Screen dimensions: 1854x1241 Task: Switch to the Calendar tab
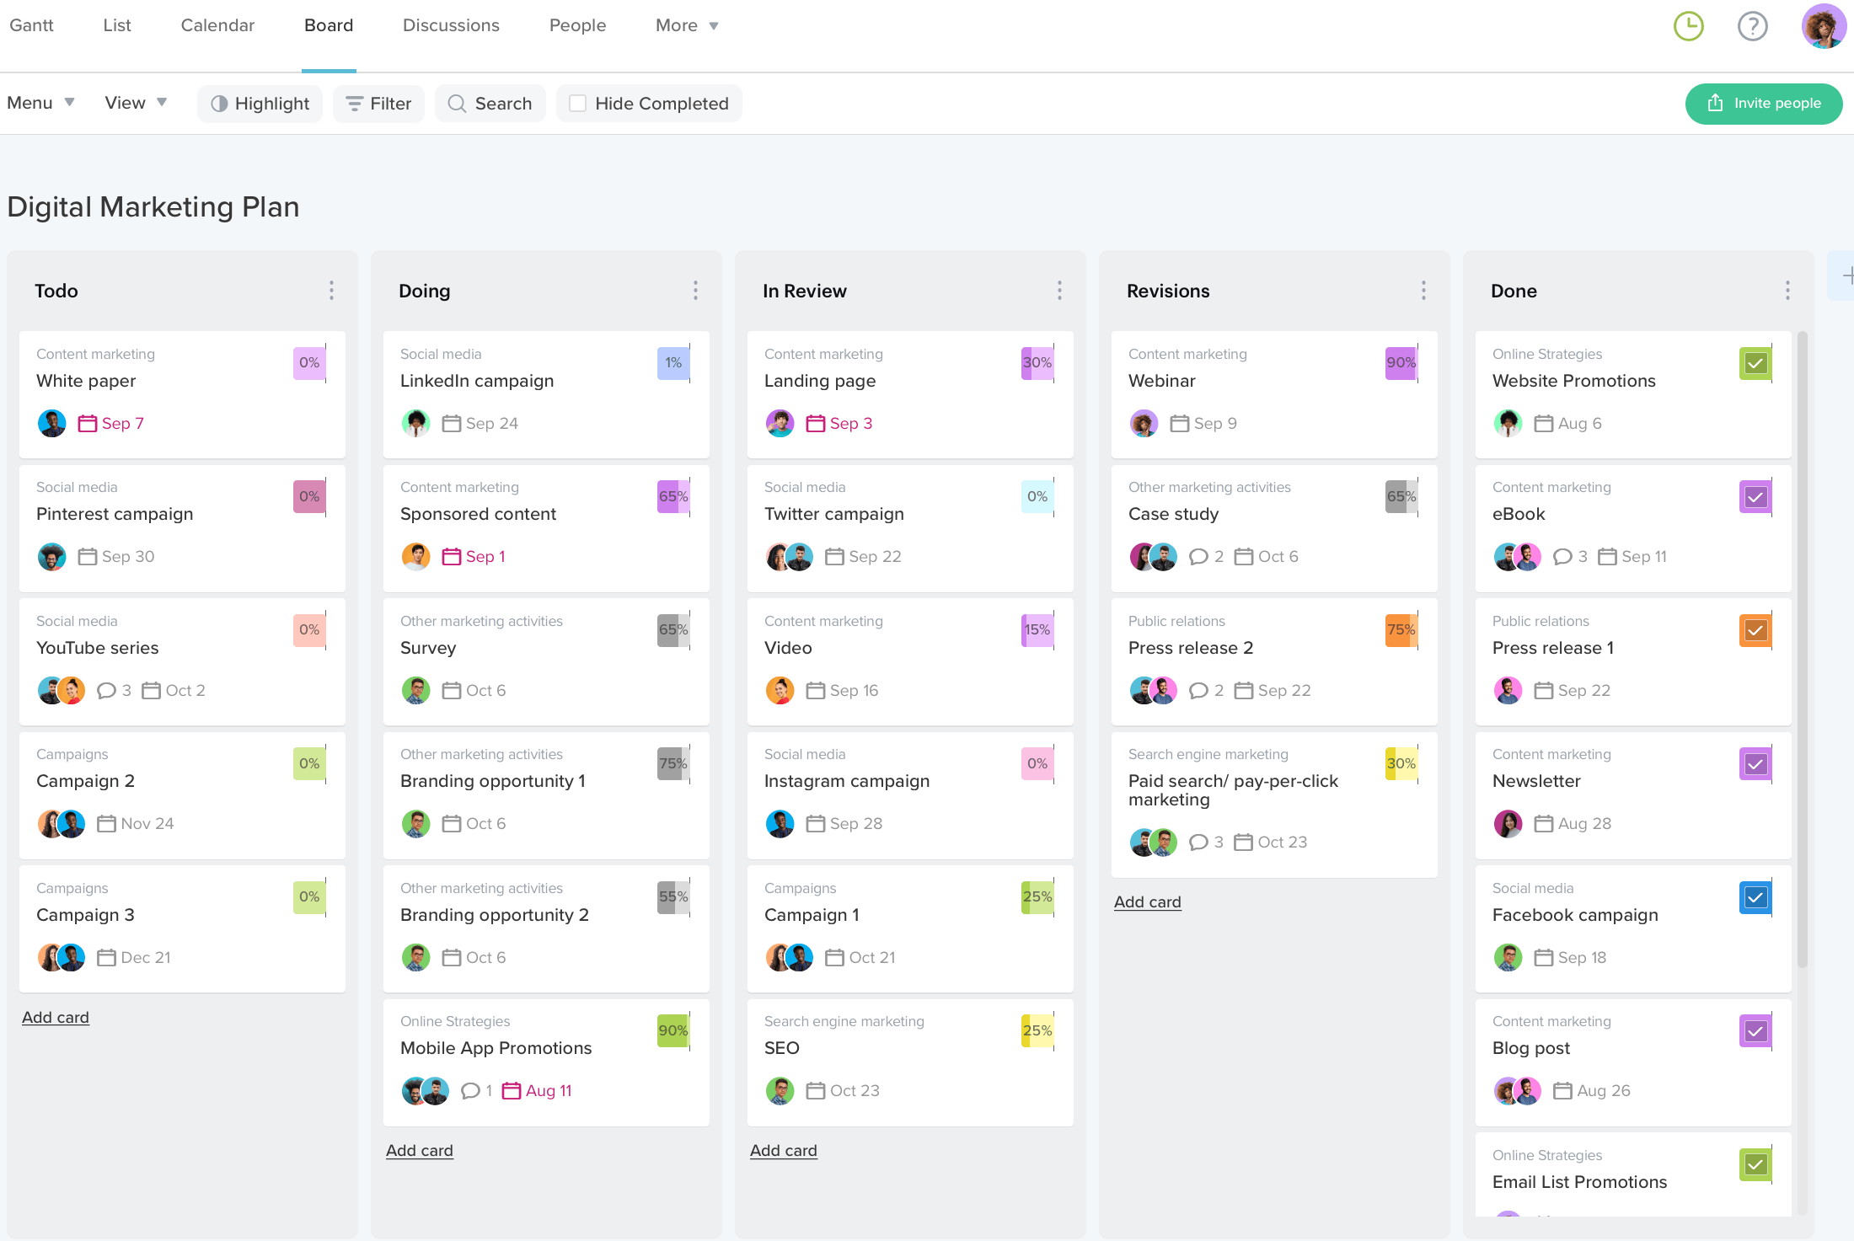click(x=217, y=25)
